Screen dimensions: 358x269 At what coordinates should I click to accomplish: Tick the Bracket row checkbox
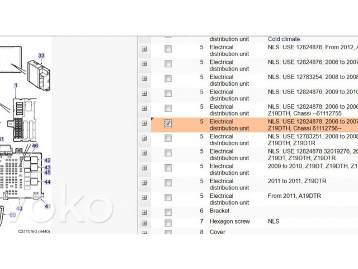coord(168,212)
